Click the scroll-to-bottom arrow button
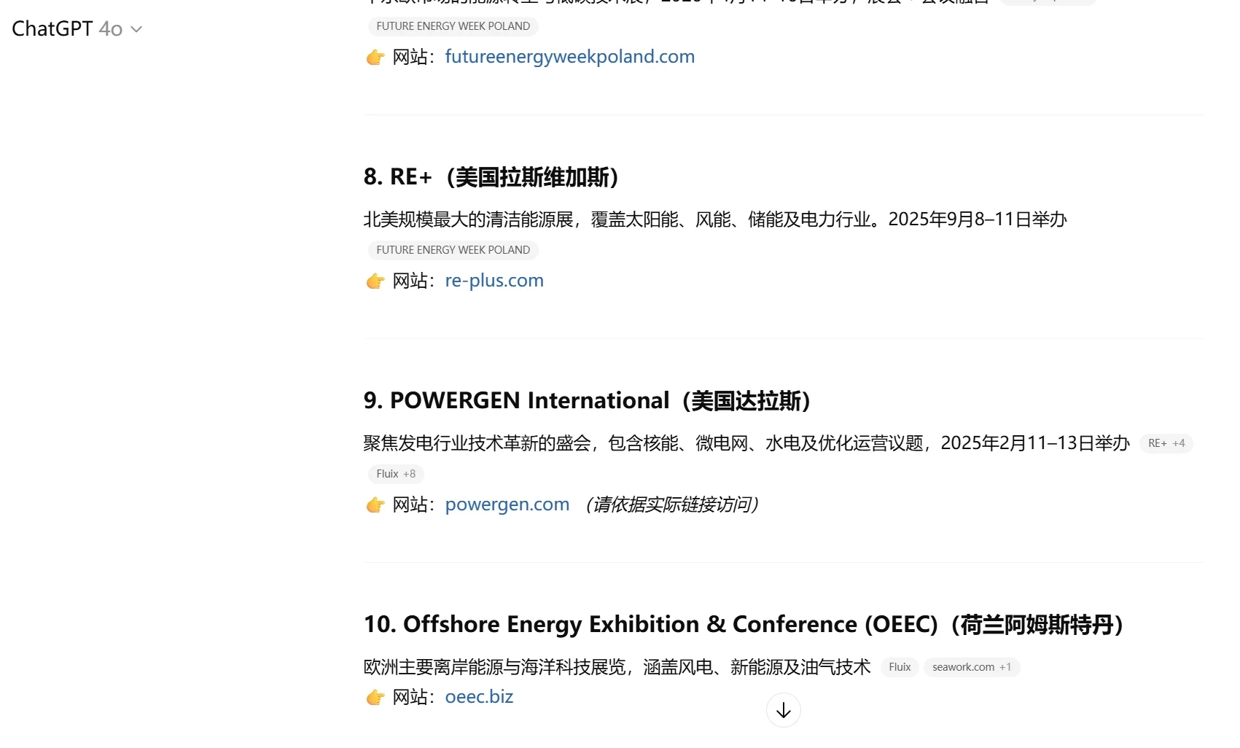1240x748 pixels. coord(784,710)
